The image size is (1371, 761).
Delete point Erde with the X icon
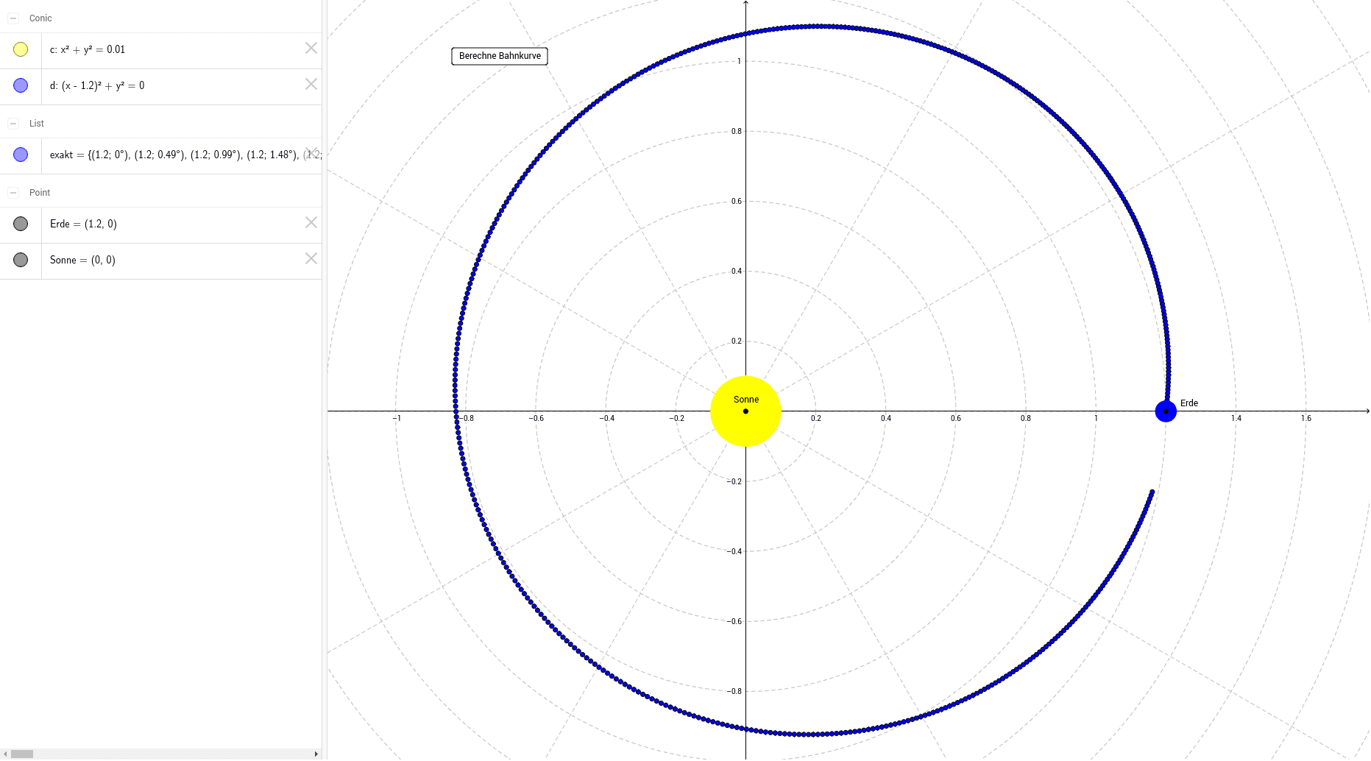tap(311, 222)
